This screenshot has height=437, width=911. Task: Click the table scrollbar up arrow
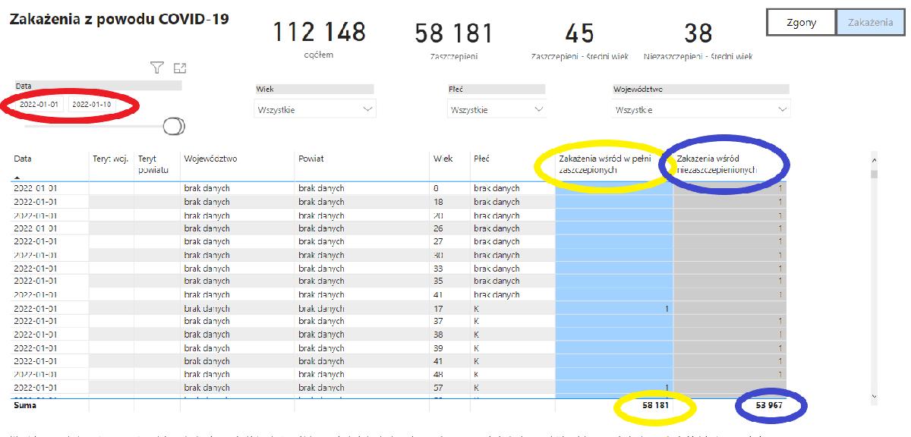pyautogui.click(x=873, y=160)
